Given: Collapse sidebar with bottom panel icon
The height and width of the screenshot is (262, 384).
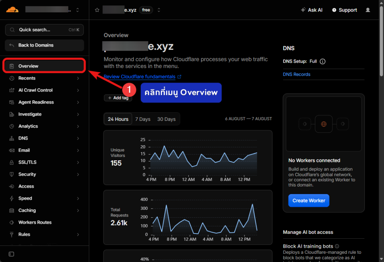Looking at the screenshot, I should (11, 254).
